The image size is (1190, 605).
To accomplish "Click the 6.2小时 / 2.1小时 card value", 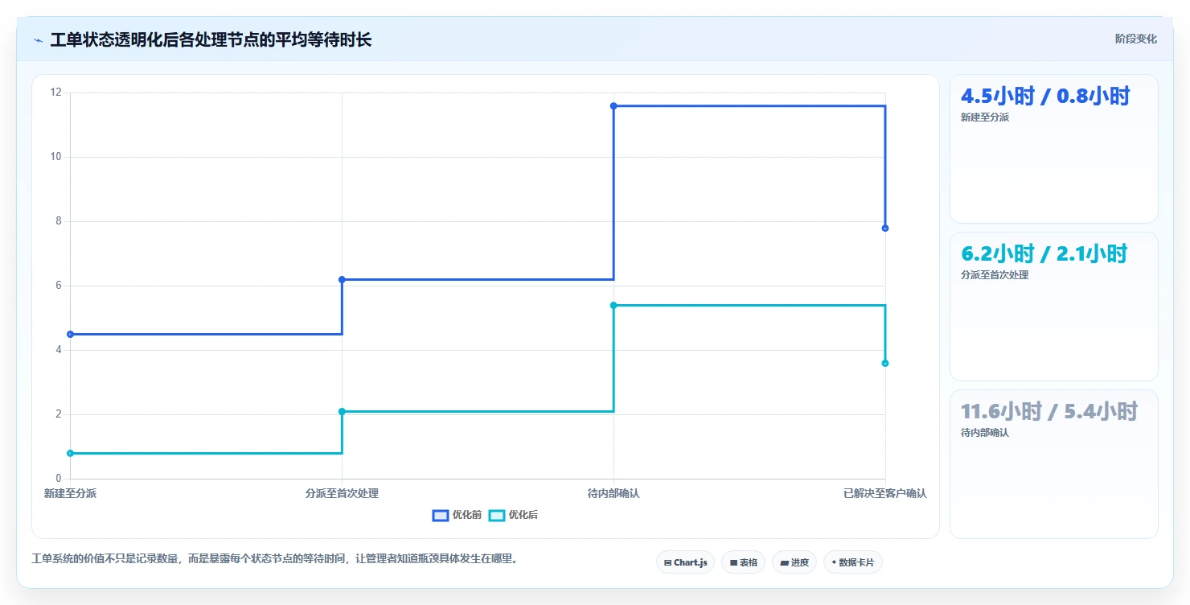I will click(x=1044, y=253).
